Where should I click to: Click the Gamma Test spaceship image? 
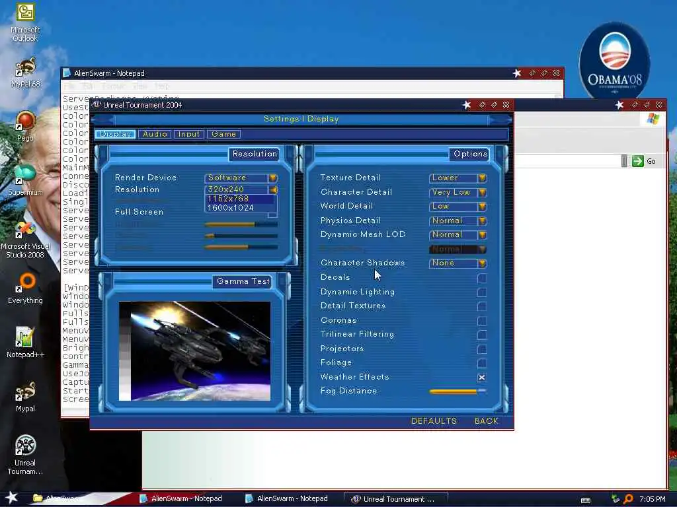tap(195, 351)
